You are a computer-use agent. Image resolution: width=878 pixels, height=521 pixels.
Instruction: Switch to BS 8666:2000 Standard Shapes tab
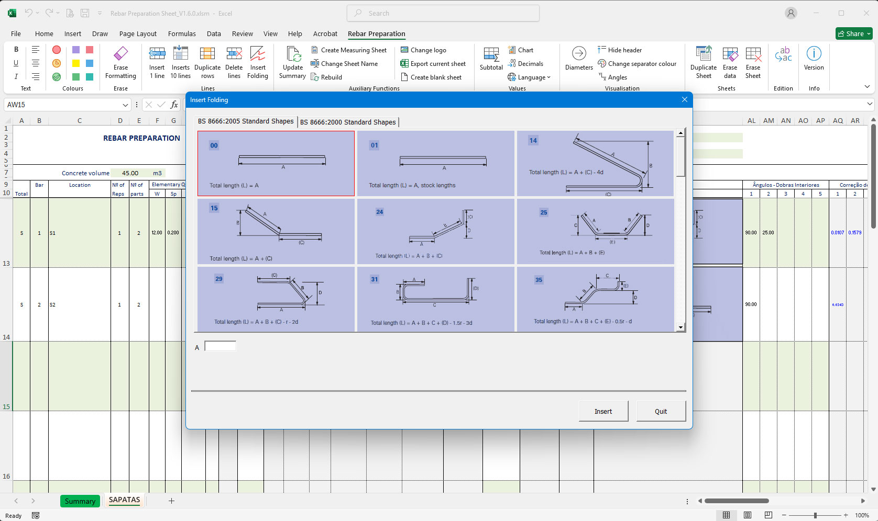pos(348,122)
